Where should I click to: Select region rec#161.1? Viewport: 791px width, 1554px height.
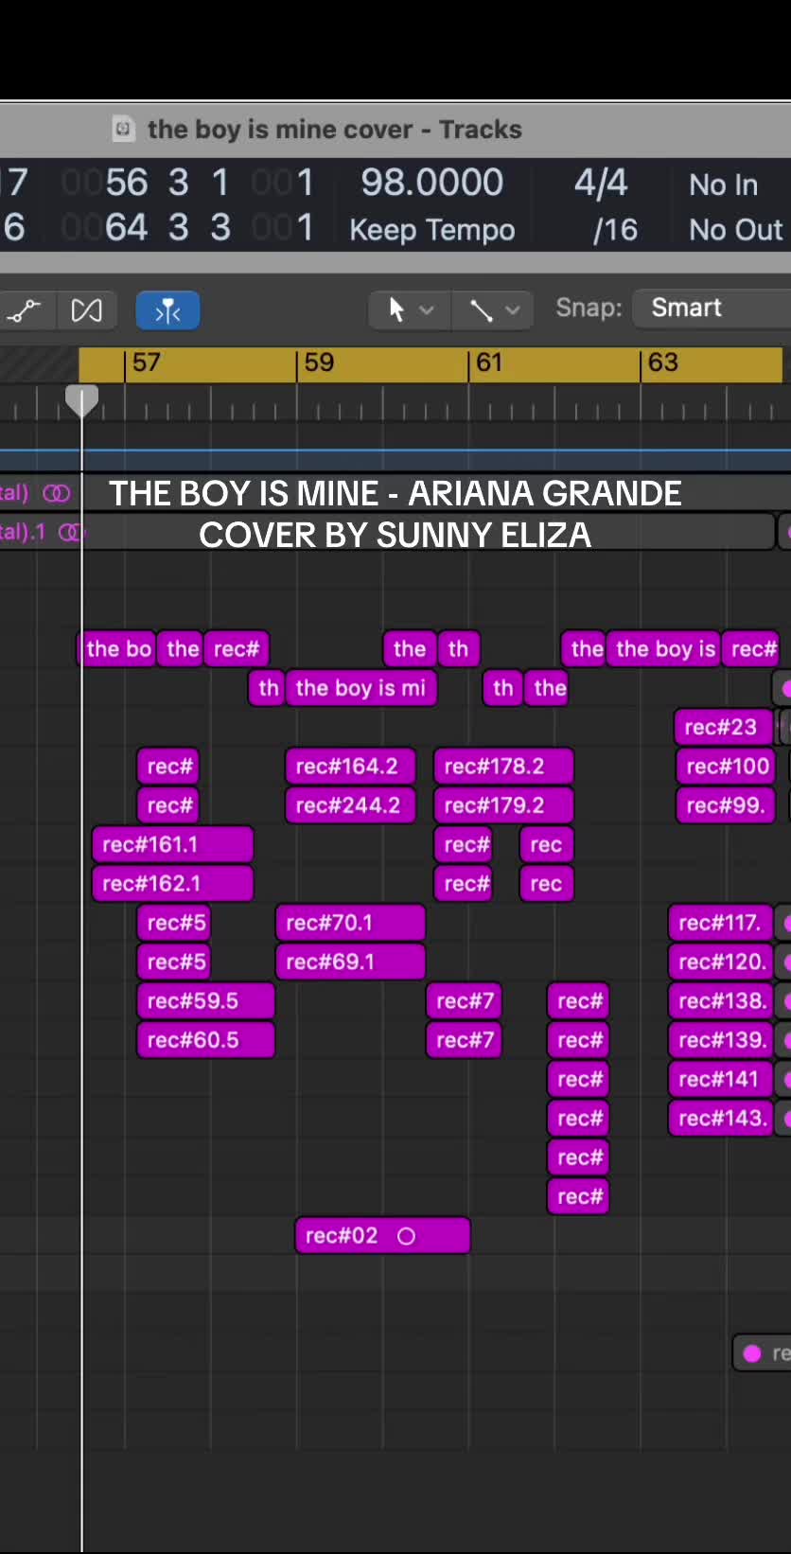[x=173, y=844]
